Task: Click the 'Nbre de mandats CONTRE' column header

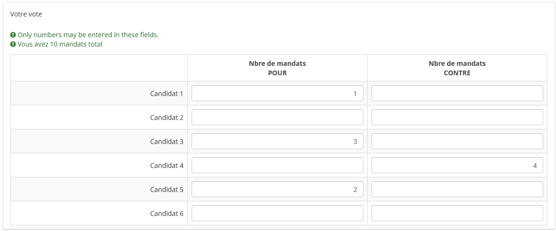Action: pos(457,68)
